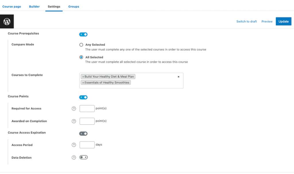Select the All Selected compare mode
The image size is (294, 174).
pyautogui.click(x=81, y=57)
